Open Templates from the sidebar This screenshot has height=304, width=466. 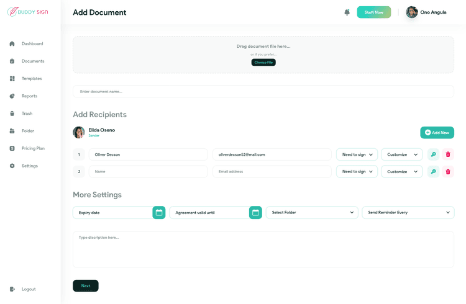32,79
